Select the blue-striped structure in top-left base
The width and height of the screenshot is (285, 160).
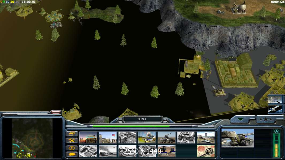(54, 16)
